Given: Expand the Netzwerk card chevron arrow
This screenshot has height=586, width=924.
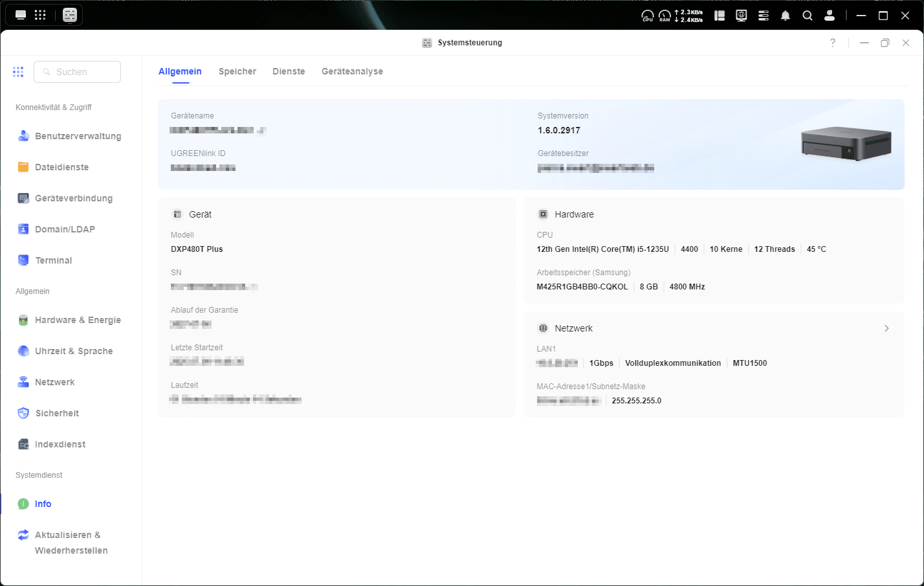Looking at the screenshot, I should pyautogui.click(x=886, y=328).
